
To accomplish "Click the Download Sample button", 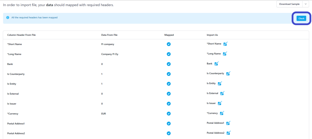I will point(289,4).
